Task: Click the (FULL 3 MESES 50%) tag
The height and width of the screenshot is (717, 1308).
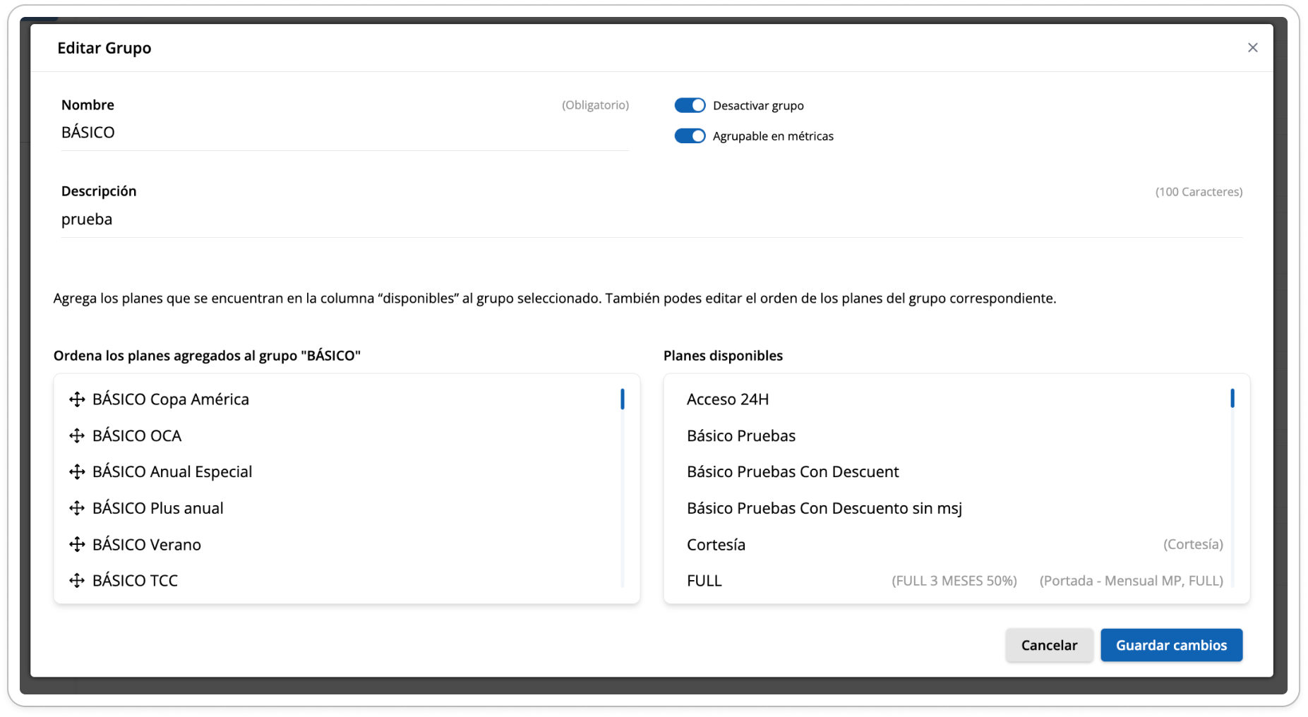Action: pos(954,581)
